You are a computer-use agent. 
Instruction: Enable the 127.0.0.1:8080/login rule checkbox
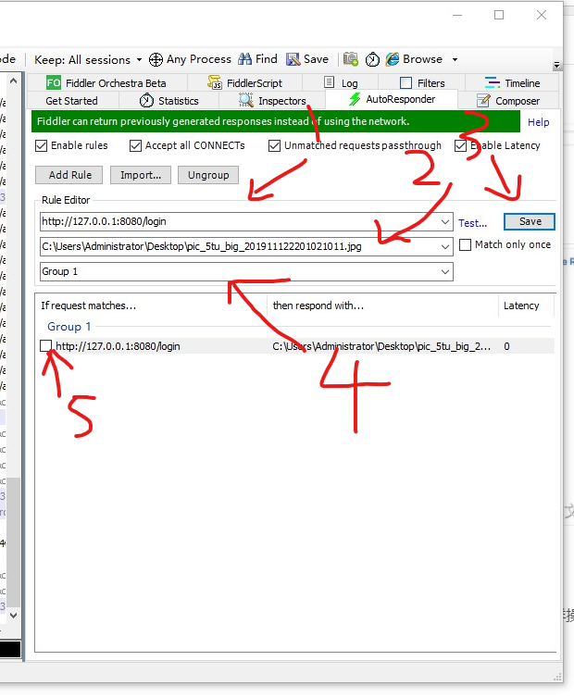[46, 346]
